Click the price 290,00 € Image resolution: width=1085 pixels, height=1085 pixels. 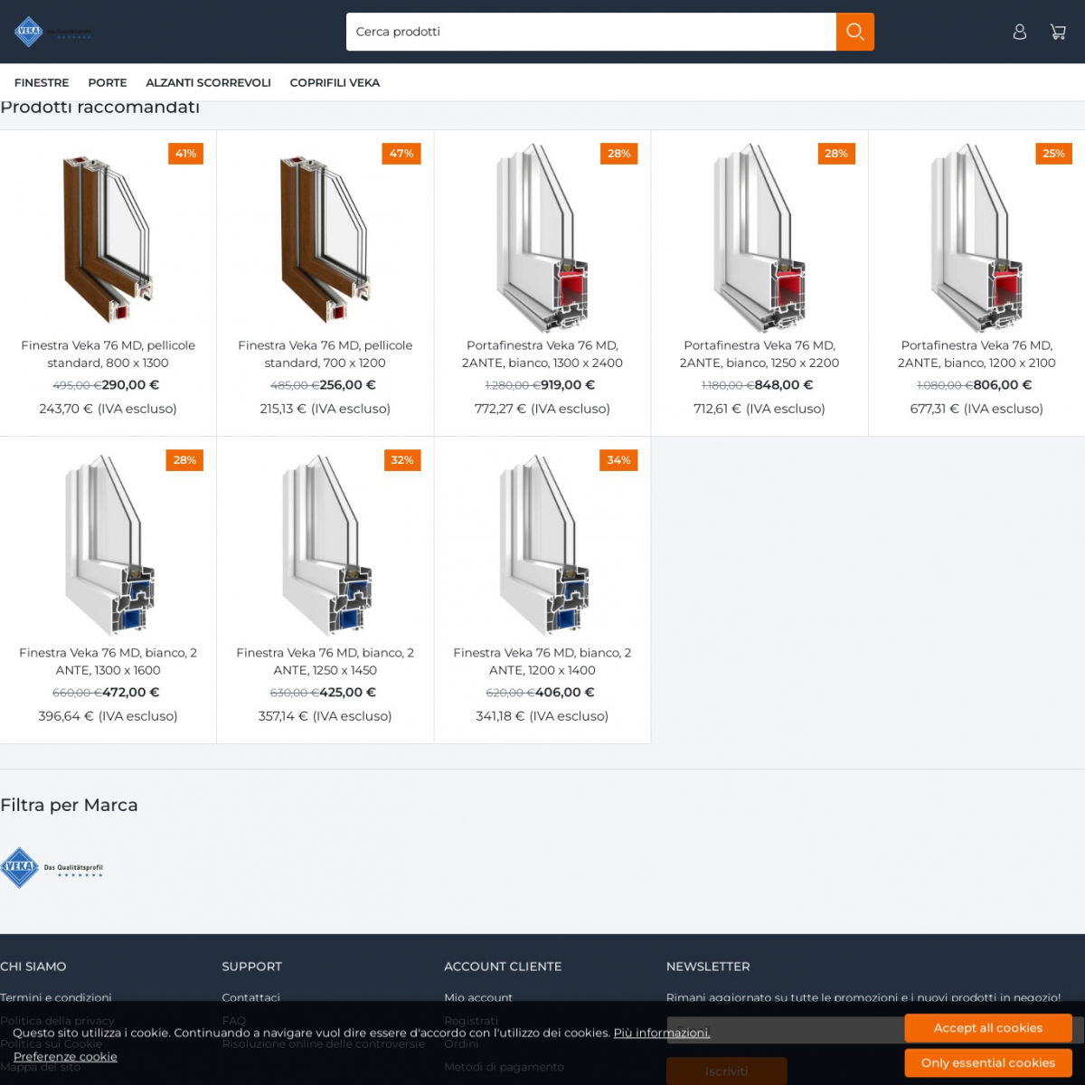click(130, 385)
